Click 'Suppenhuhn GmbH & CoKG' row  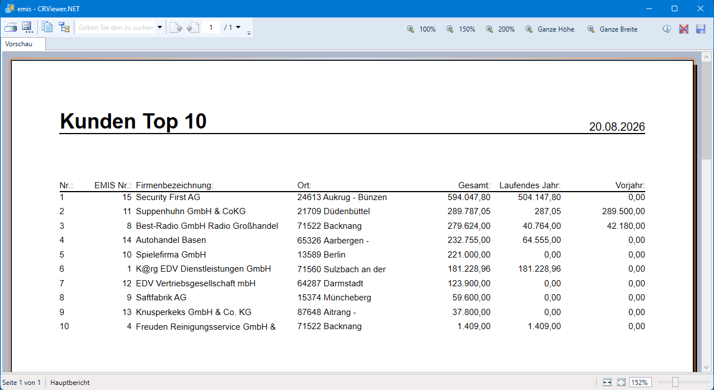[191, 211]
